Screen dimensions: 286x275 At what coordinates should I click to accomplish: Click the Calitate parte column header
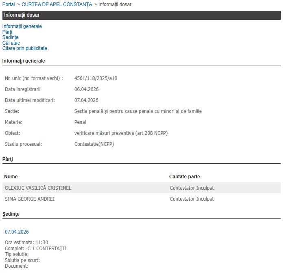point(184,177)
